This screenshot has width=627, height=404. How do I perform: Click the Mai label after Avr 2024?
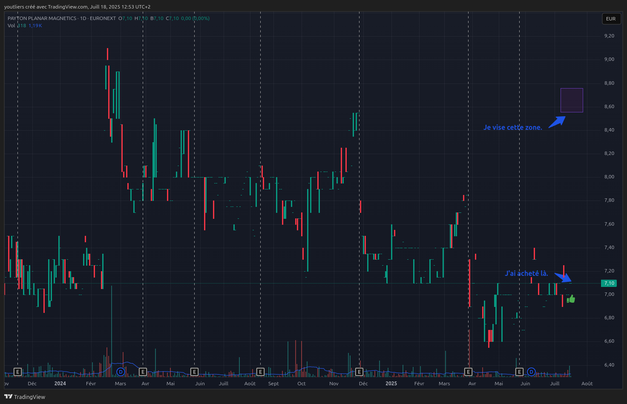click(x=170, y=384)
